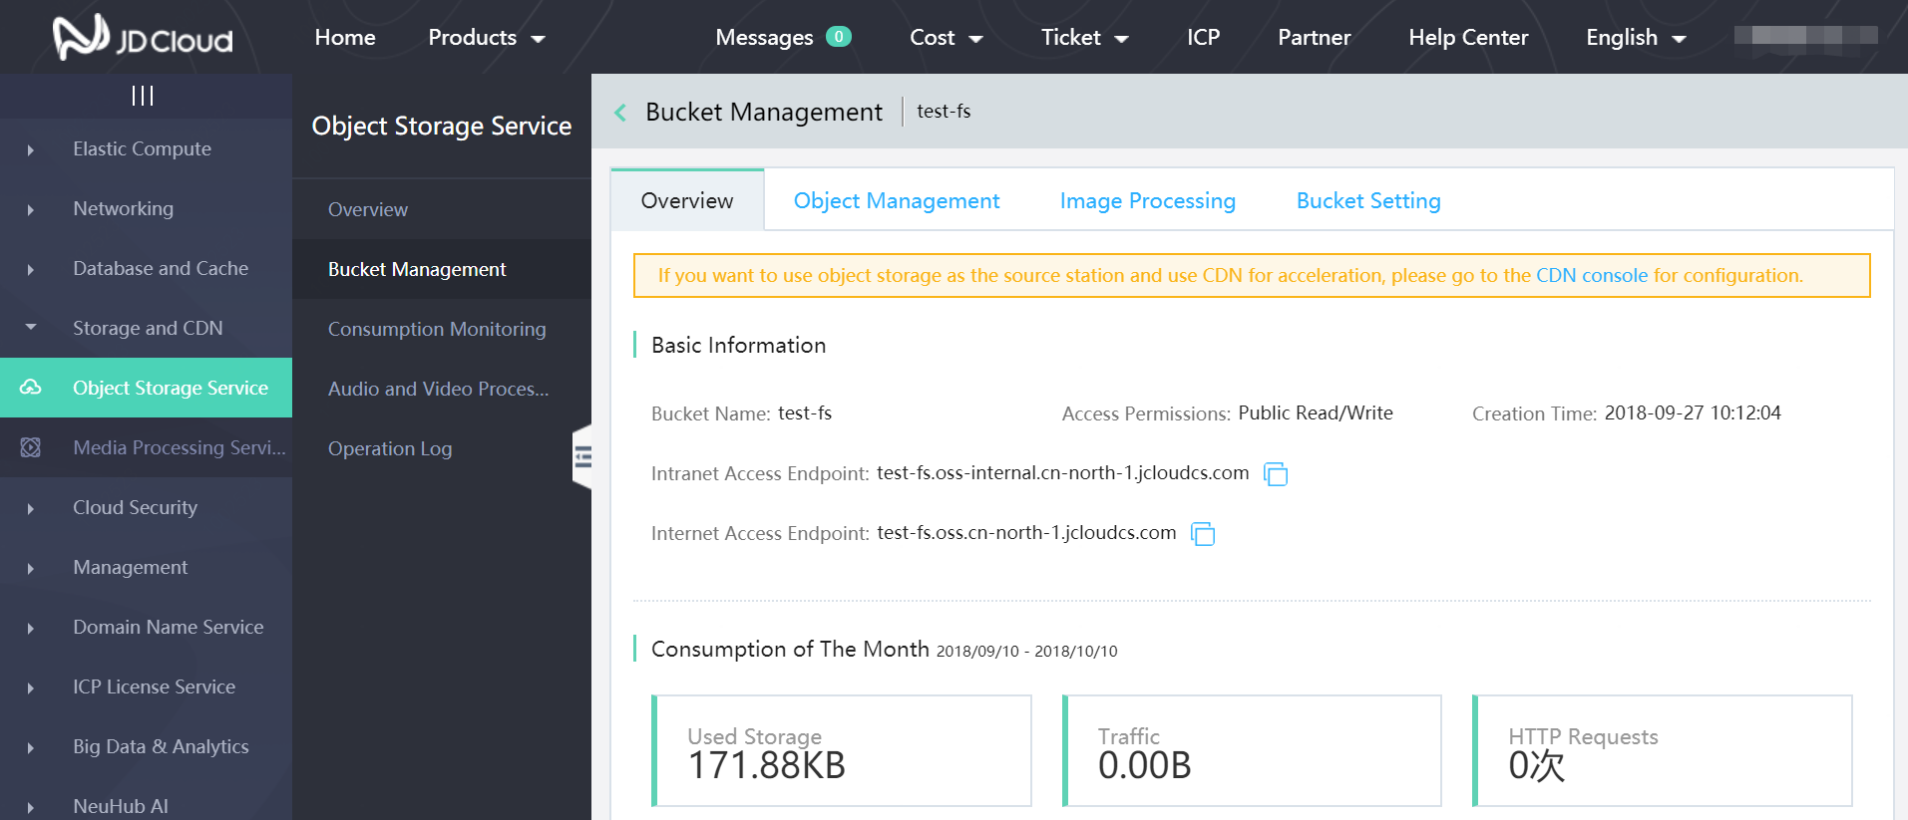Switch to the Image Processing tab

(x=1148, y=200)
